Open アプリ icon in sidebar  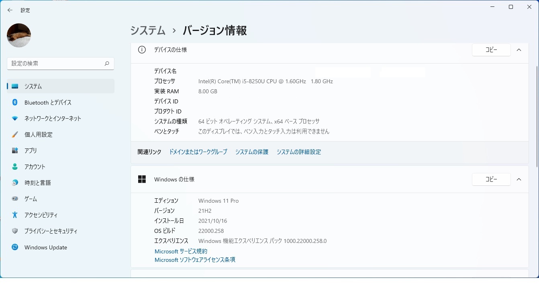coord(15,151)
